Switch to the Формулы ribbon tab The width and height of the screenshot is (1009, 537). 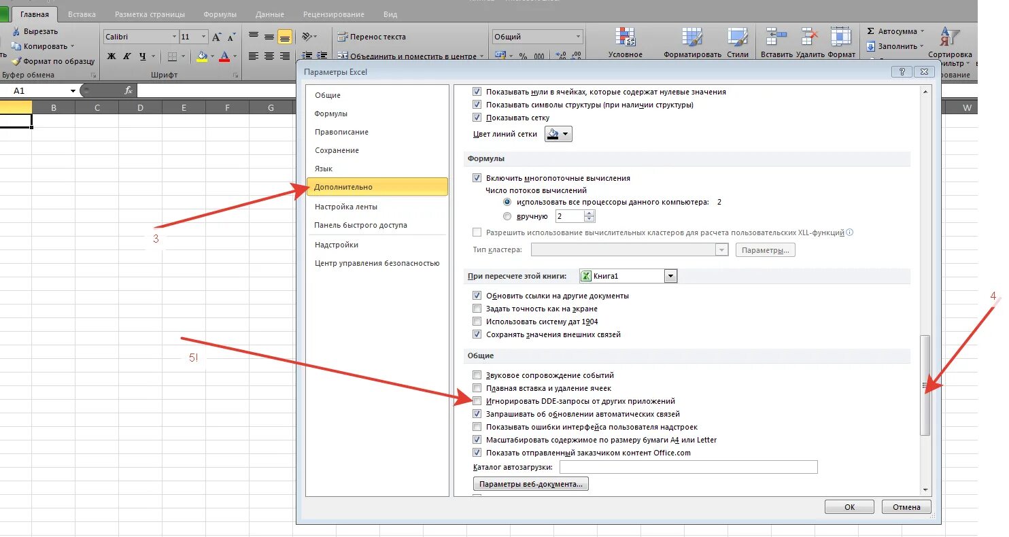click(220, 14)
